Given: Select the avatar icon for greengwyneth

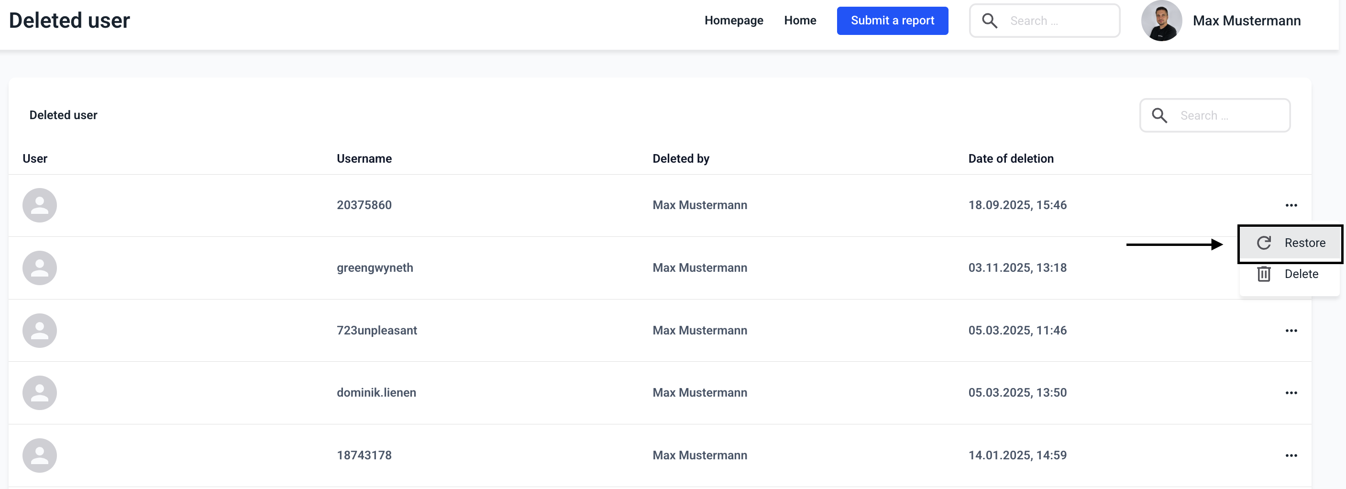Looking at the screenshot, I should [40, 268].
